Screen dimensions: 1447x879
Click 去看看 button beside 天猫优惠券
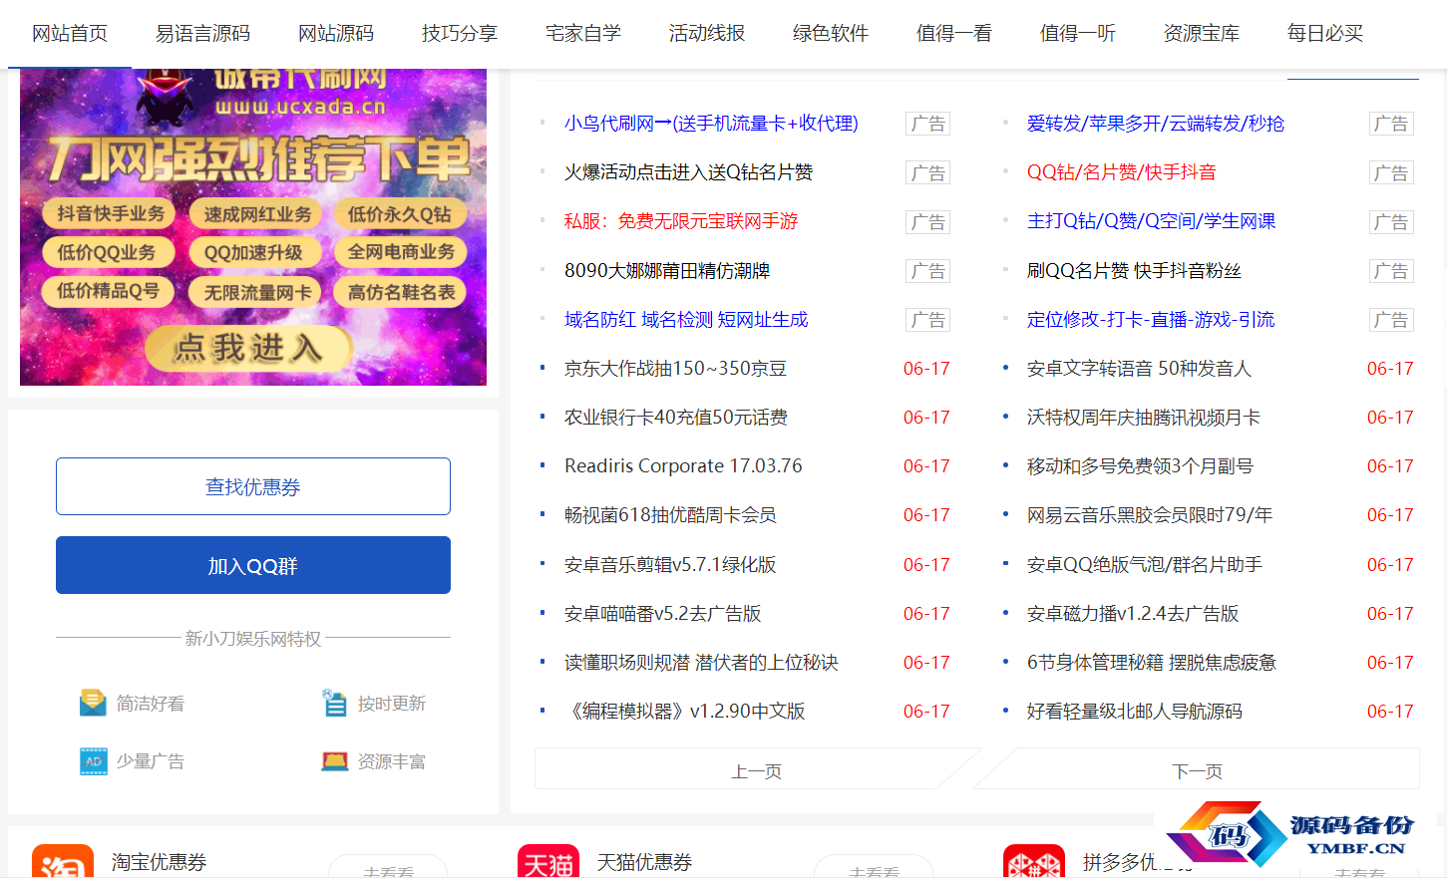874,867
